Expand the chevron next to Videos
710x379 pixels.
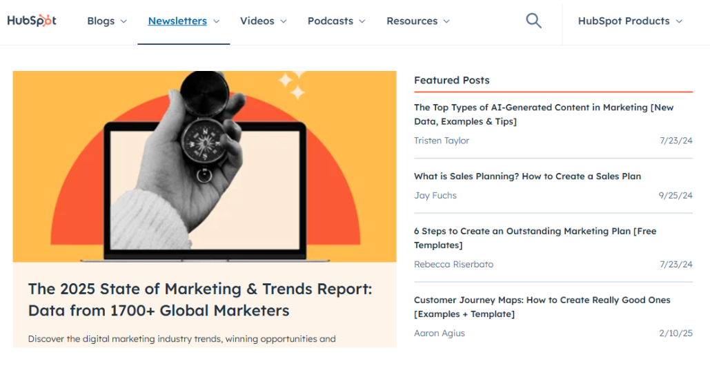pyautogui.click(x=284, y=21)
